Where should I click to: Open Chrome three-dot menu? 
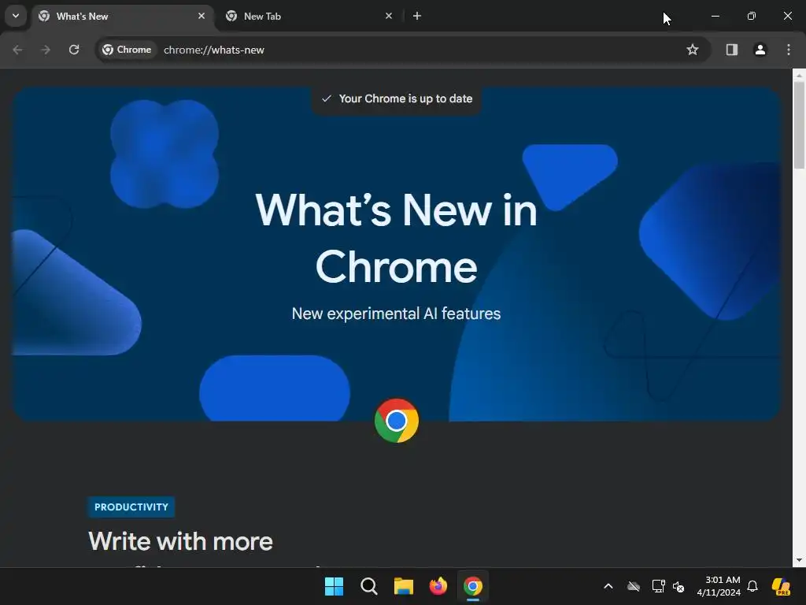[x=789, y=50]
